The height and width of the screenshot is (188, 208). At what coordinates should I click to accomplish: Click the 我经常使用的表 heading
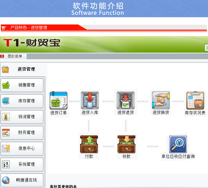(63, 186)
